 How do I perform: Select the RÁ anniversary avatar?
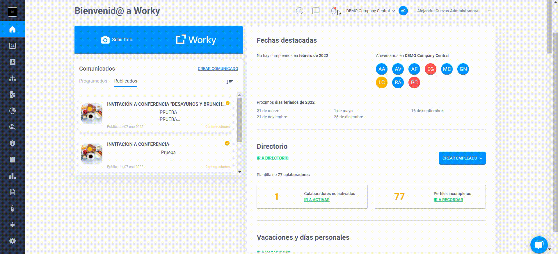click(398, 83)
